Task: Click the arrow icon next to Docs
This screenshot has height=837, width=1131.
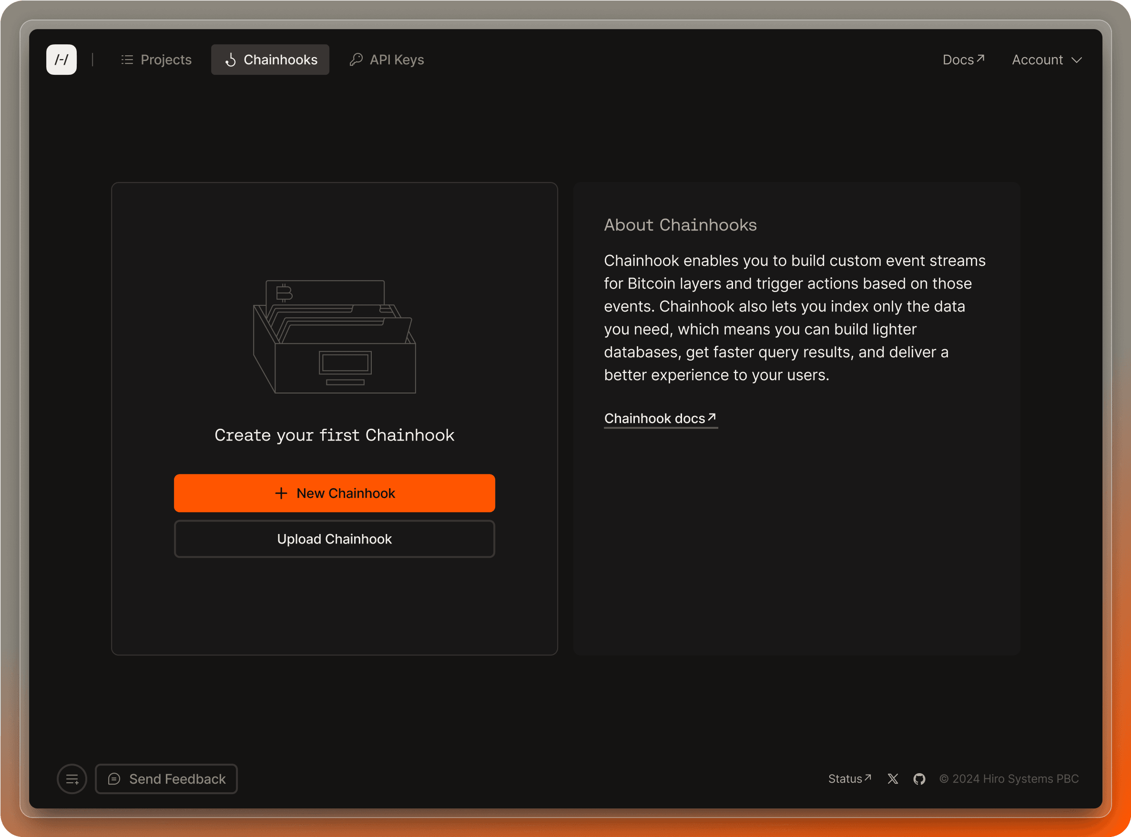Action: pyautogui.click(x=980, y=58)
